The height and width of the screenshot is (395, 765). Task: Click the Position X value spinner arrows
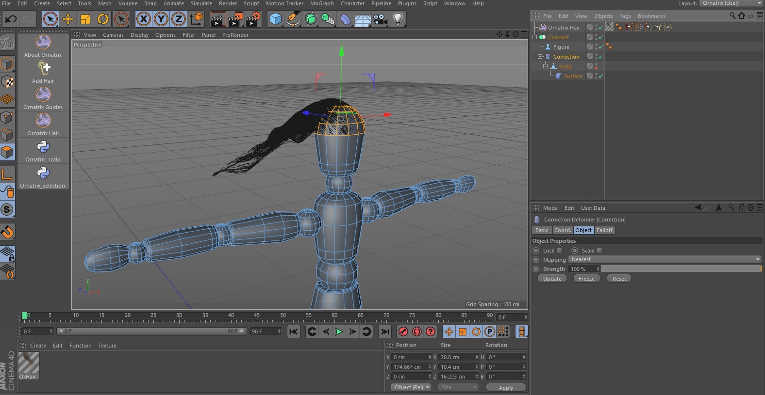click(430, 357)
